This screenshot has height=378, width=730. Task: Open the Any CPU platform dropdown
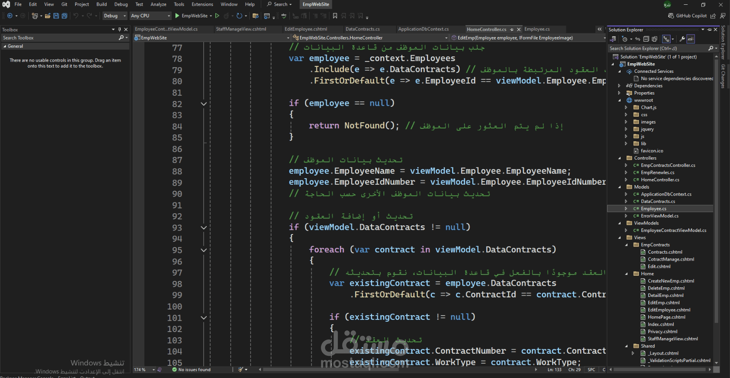(151, 16)
